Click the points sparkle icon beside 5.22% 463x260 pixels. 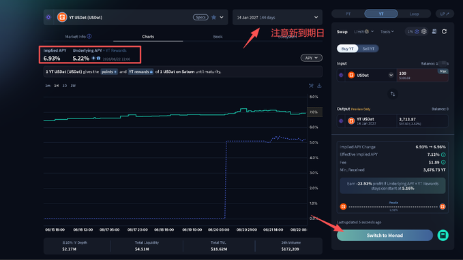coord(93,58)
